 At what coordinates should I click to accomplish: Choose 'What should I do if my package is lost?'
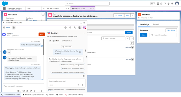[x=72, y=65]
